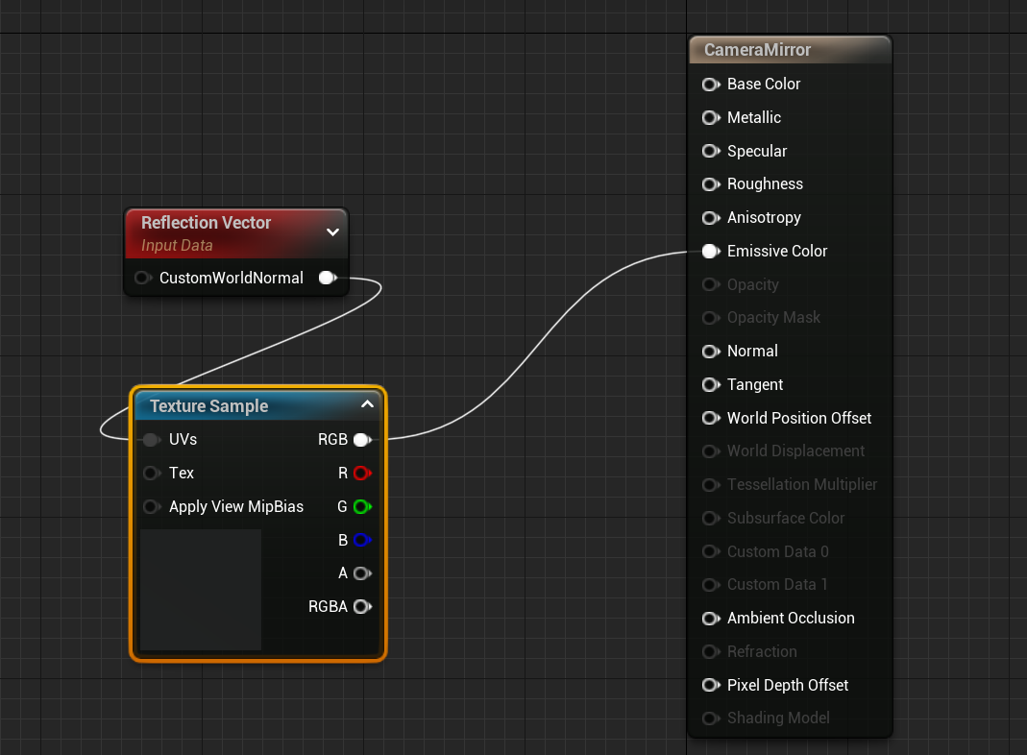Click the Input Data subtitle text

(177, 246)
